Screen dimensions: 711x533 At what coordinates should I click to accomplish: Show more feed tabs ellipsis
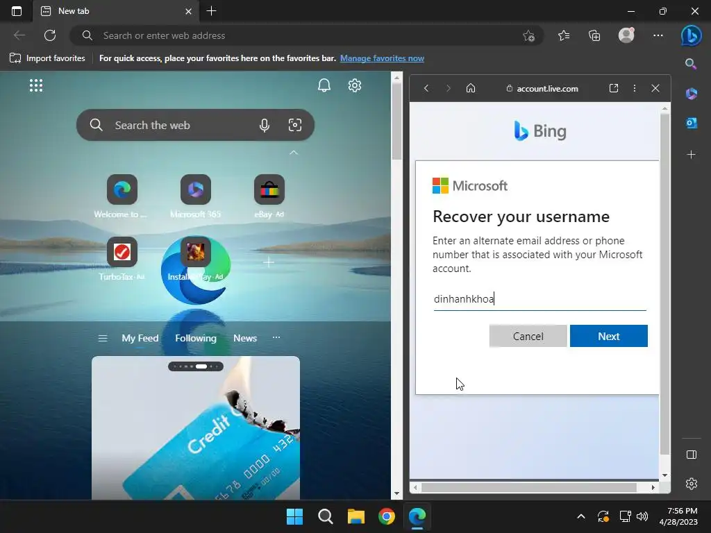(x=276, y=337)
